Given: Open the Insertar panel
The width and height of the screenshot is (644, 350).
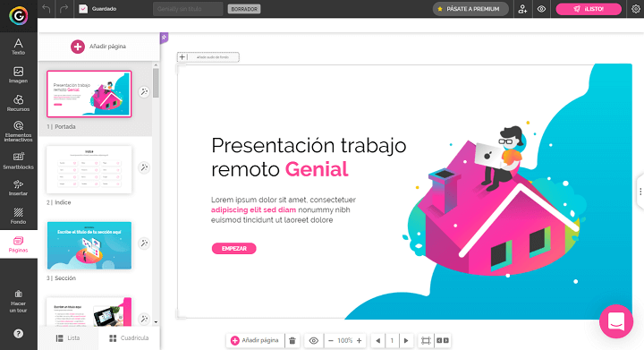Looking at the screenshot, I should (x=19, y=188).
